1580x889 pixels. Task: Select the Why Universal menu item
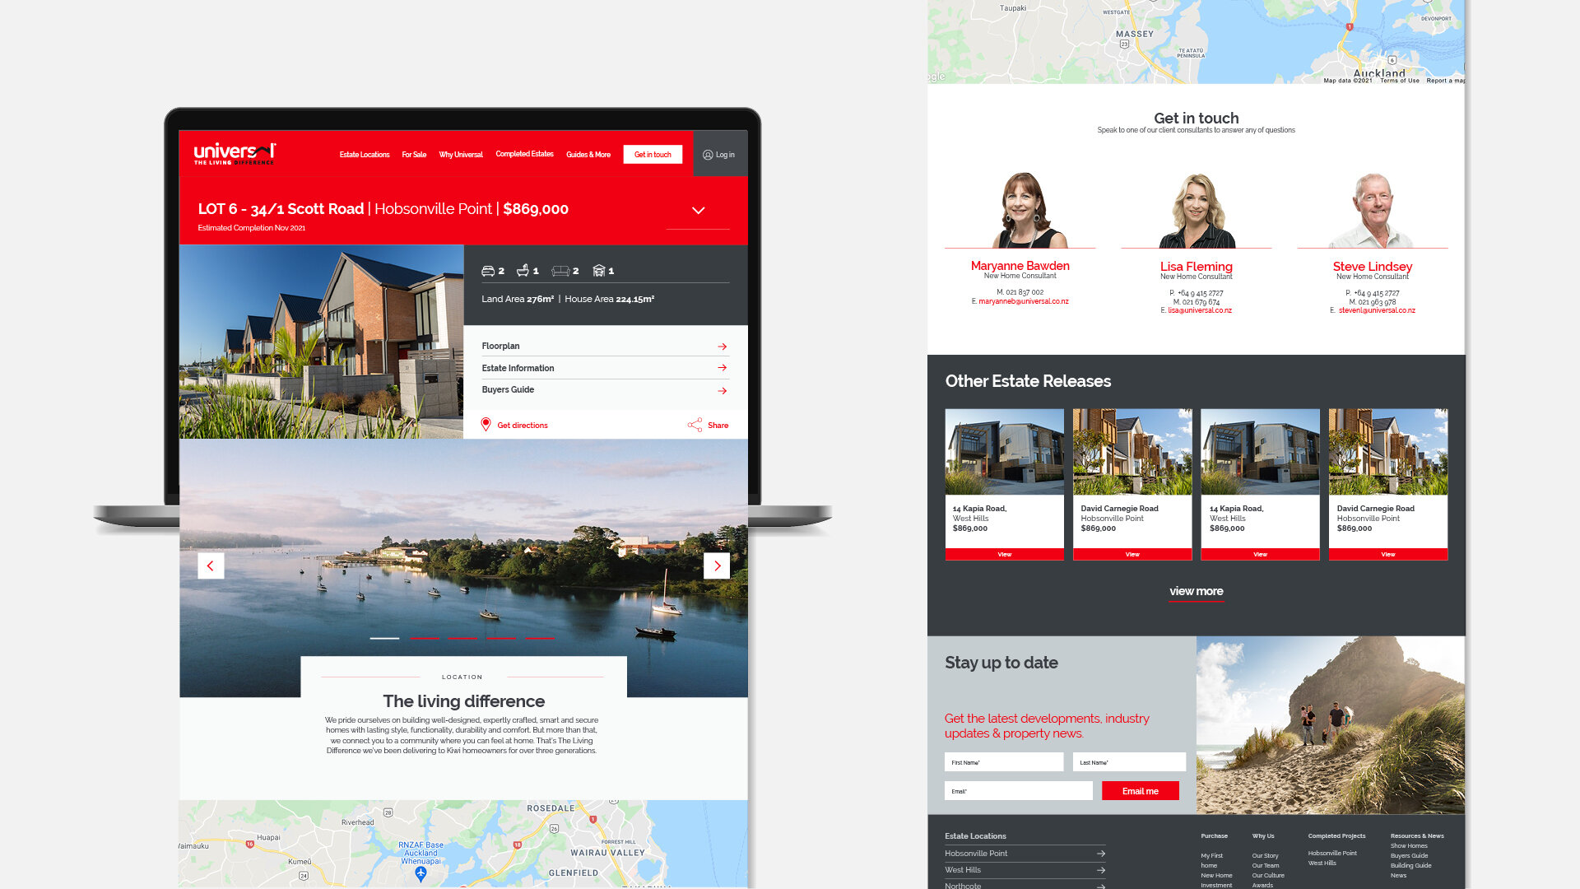coord(460,154)
